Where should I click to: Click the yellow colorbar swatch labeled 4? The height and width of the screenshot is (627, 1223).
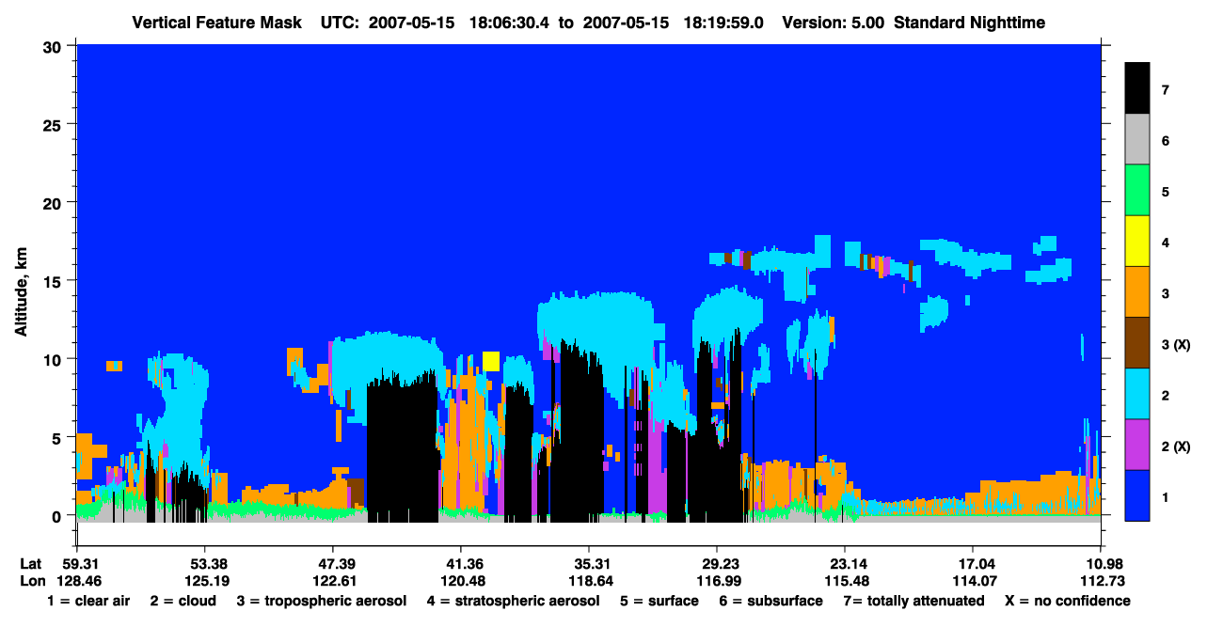(x=1137, y=242)
